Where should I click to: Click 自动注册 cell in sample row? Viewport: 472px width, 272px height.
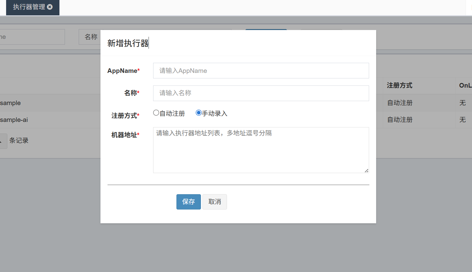(x=400, y=103)
